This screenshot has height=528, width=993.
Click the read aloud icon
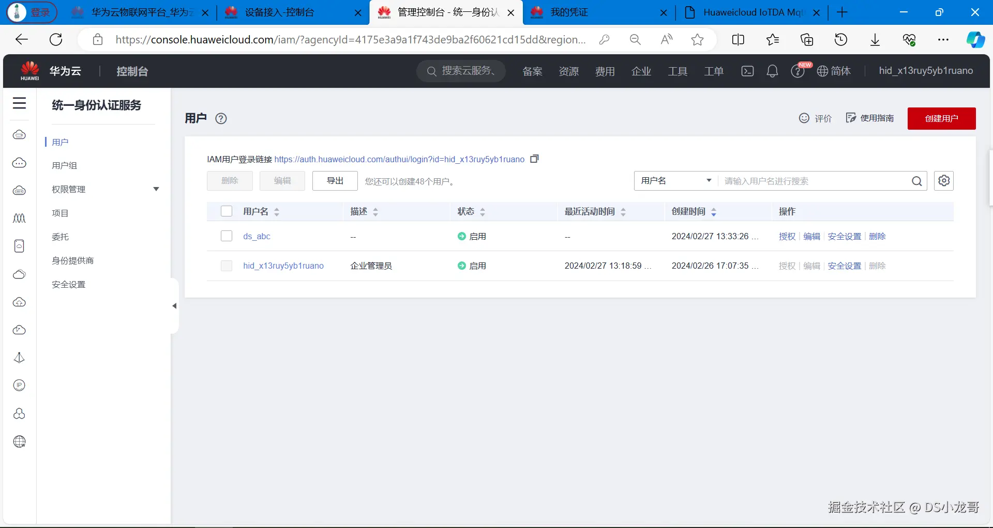[667, 40]
